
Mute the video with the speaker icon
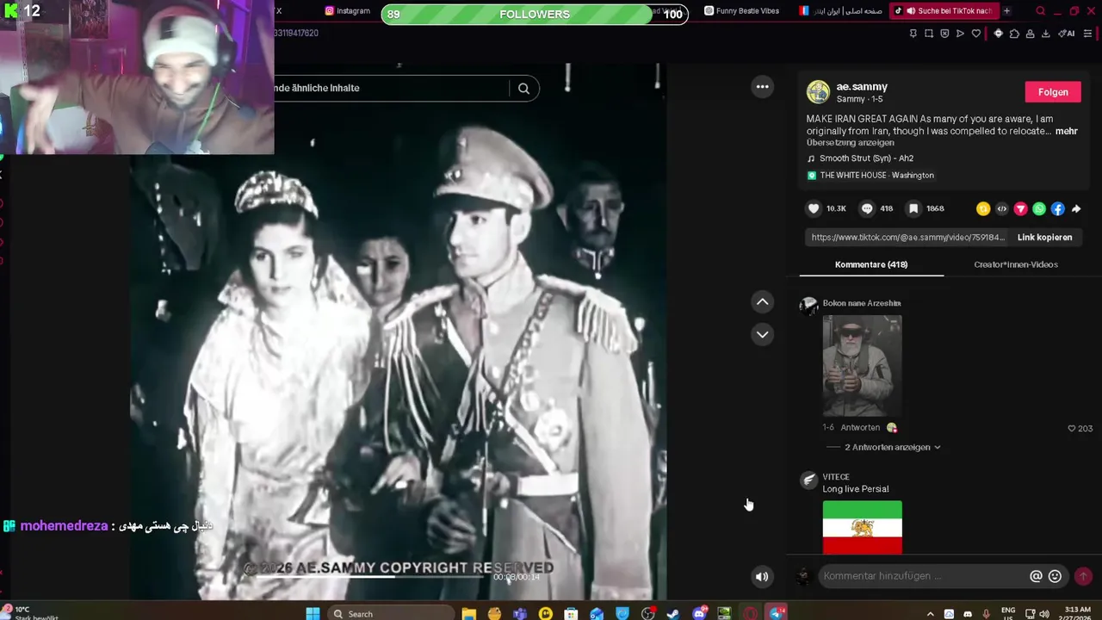(762, 577)
